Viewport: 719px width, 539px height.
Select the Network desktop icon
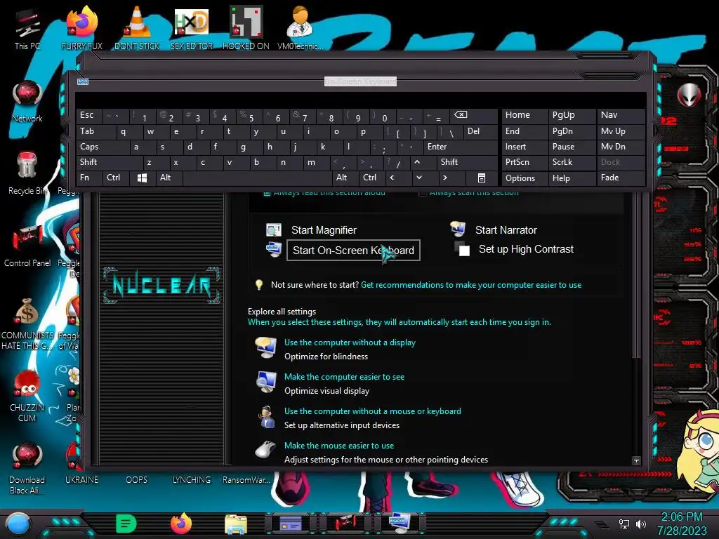(x=27, y=102)
